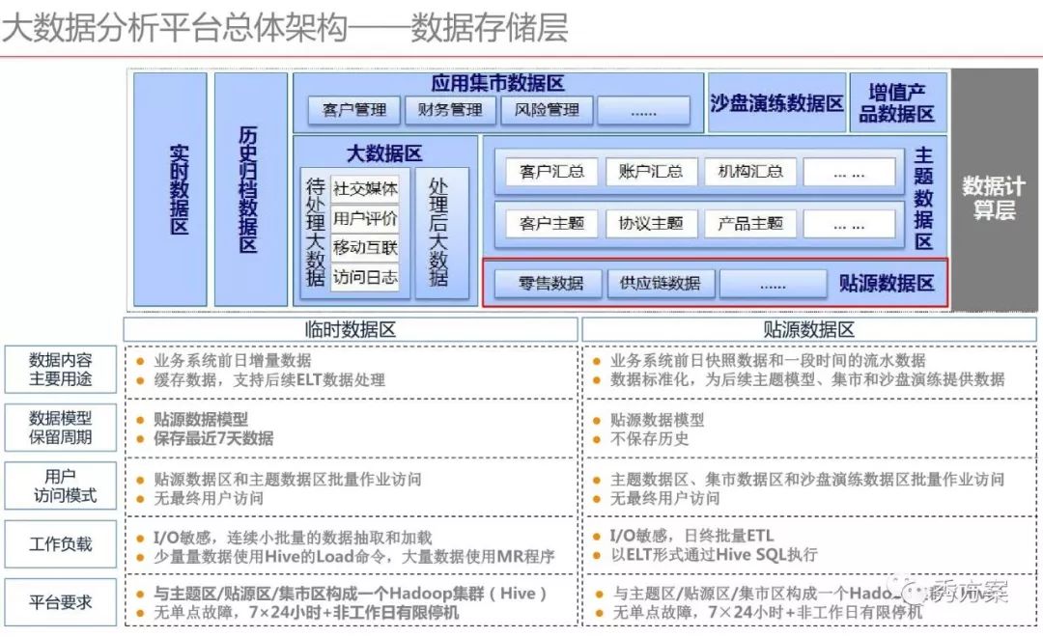The height and width of the screenshot is (637, 1043).
Task: Click the 大数据区 heading
Action: click(x=384, y=153)
